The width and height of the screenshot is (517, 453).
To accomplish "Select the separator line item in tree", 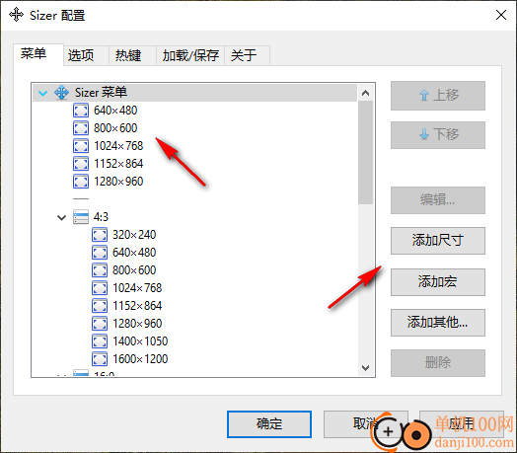I will click(x=81, y=199).
